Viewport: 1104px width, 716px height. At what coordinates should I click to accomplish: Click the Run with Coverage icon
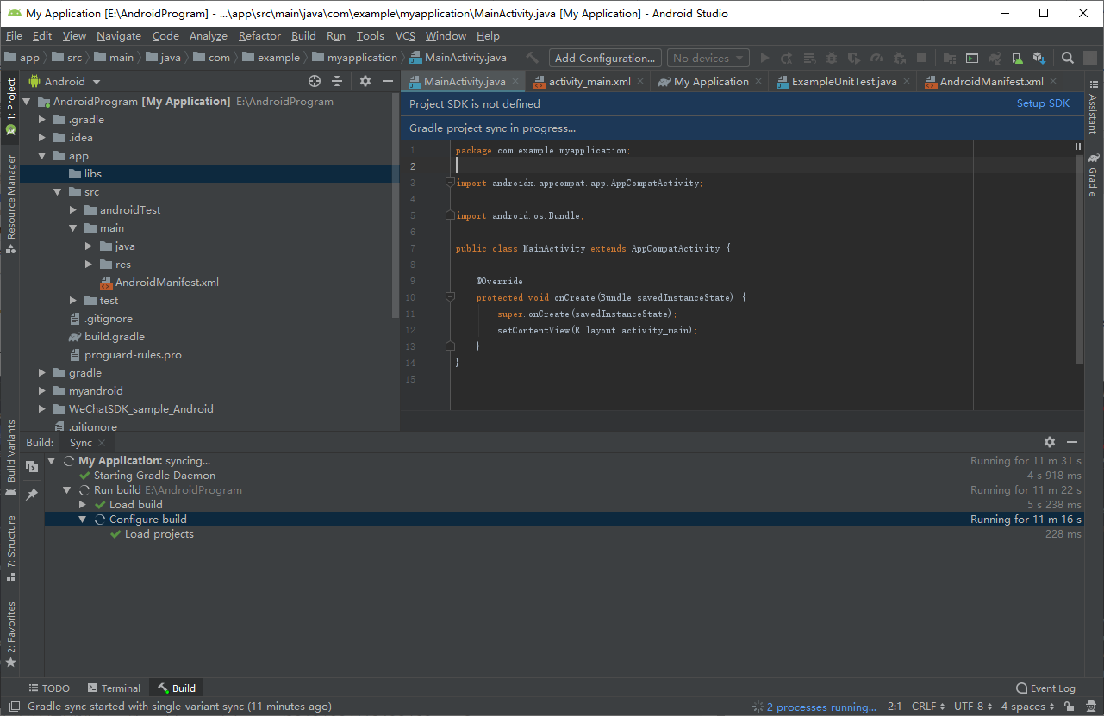click(x=854, y=58)
